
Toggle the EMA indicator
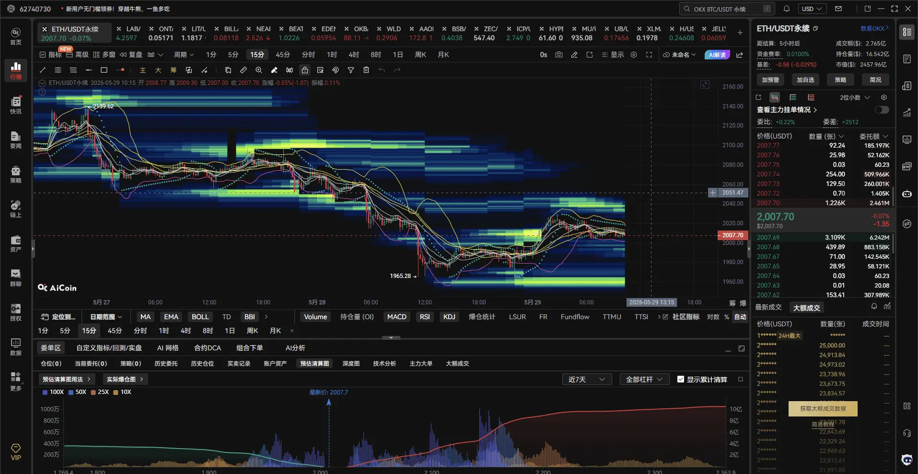click(x=171, y=317)
